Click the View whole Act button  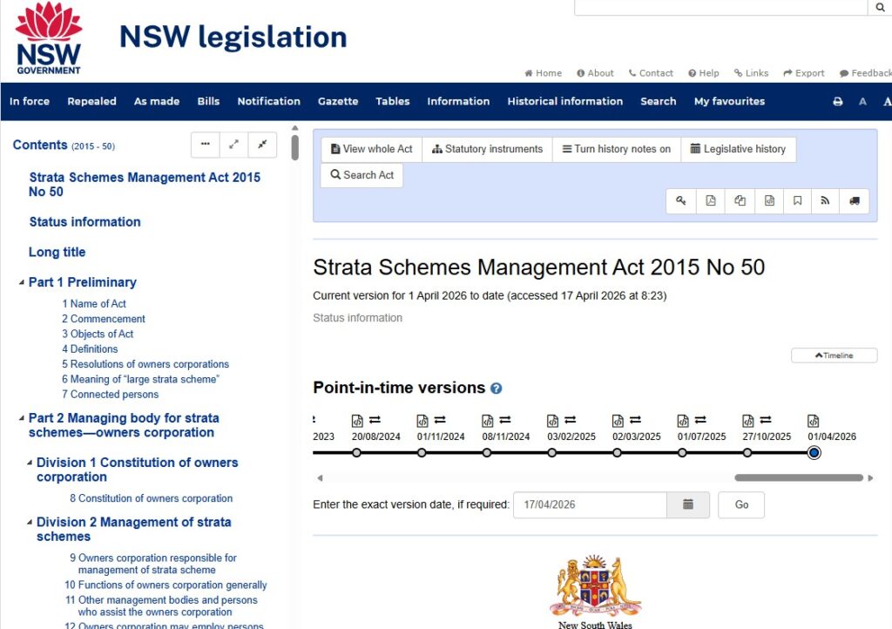click(x=370, y=149)
